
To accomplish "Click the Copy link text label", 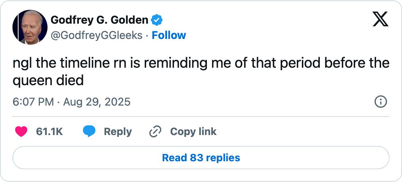I will [193, 131].
